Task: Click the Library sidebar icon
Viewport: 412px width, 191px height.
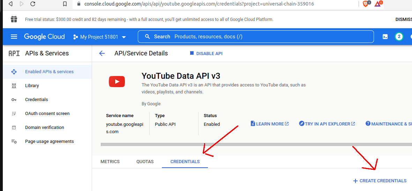Action: coord(14,85)
